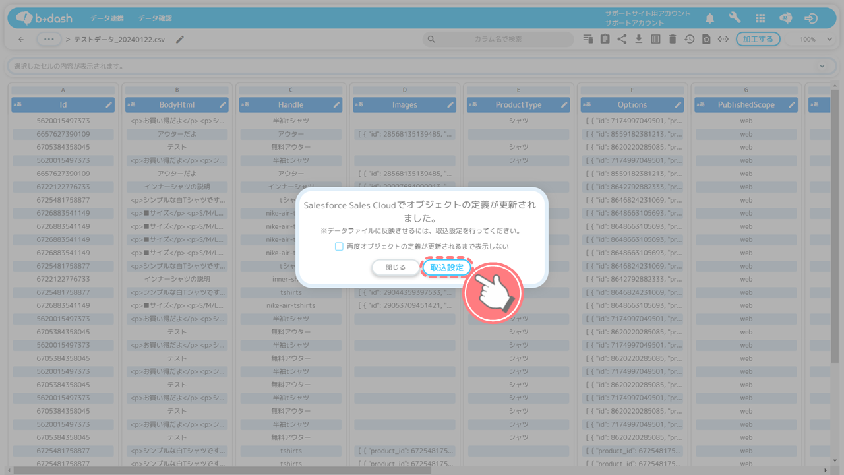
Task: Open the notifications bell
Action: [x=710, y=18]
